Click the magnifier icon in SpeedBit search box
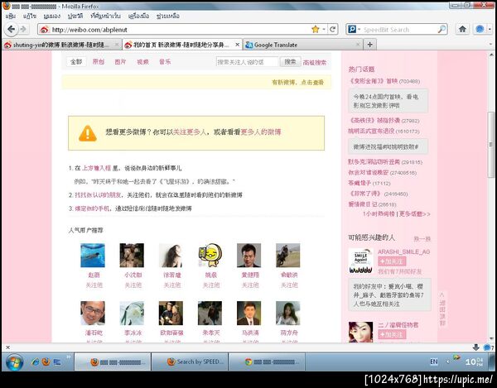 [x=442, y=30]
